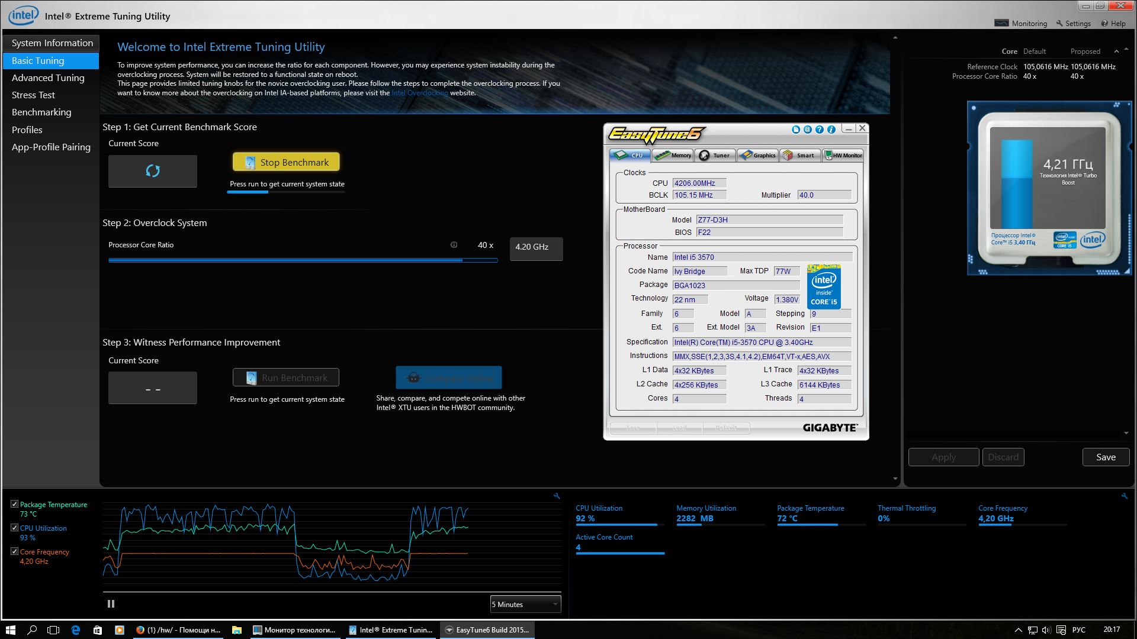The height and width of the screenshot is (639, 1137).
Task: Click the EasyTune6 info icon
Action: 831,130
